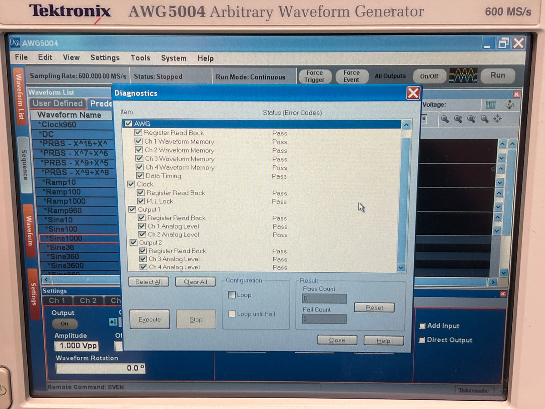
Task: Toggle the Ch 1 Waveform Memory checkbox
Action: point(139,141)
